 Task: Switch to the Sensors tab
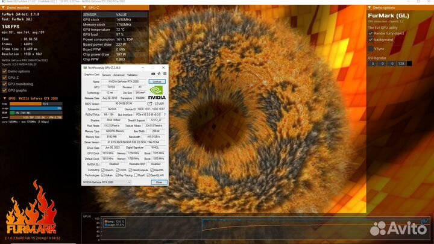coord(106,75)
